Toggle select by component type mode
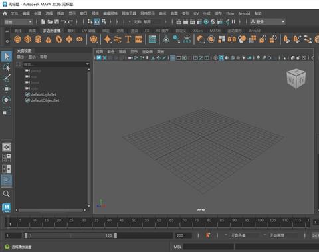Screen dimensions: 319x252 [x=104, y=22]
